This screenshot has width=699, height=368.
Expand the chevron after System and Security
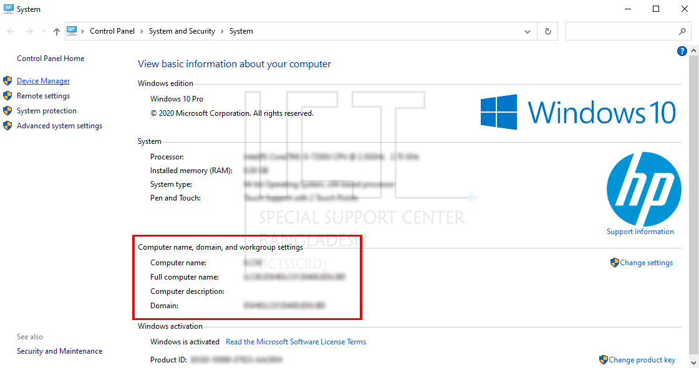[x=222, y=31]
